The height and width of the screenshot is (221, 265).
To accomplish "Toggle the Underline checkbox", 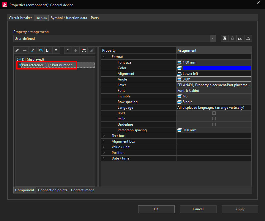I will pyautogui.click(x=214, y=124).
